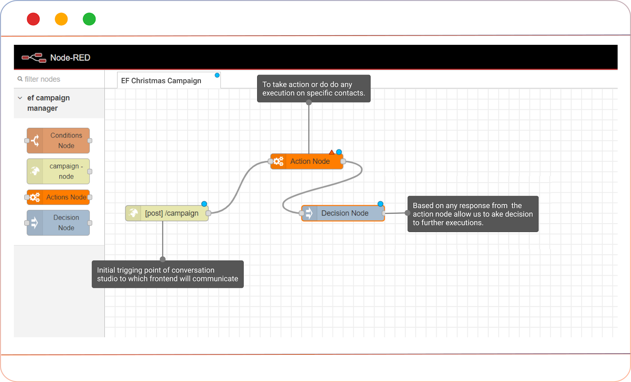Viewport: 631px width, 382px height.
Task: Select the Decision Node label on canvas
Action: (345, 213)
